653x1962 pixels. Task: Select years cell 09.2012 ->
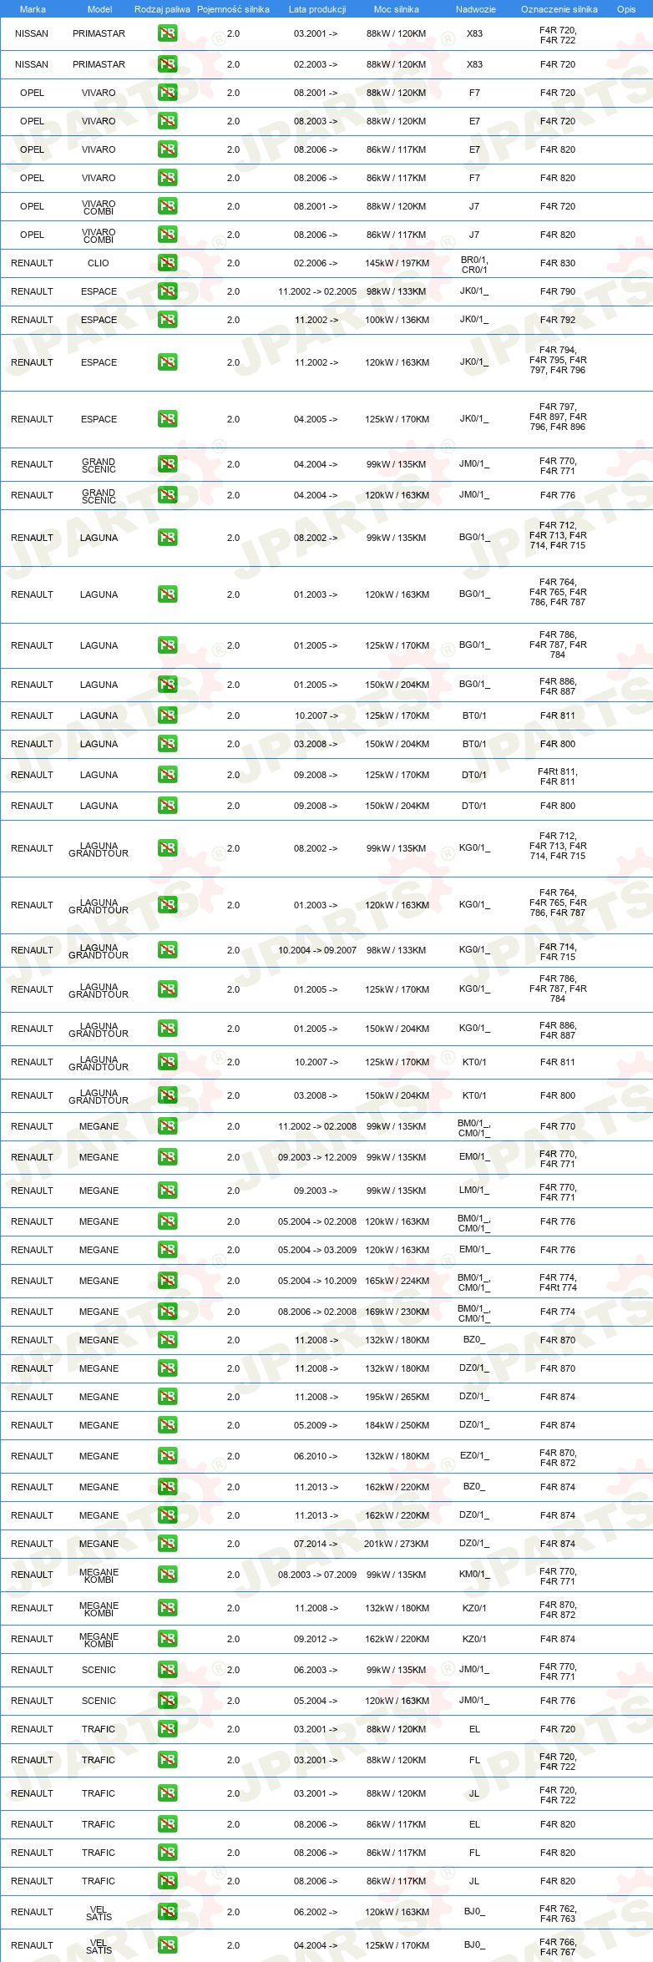click(x=316, y=1639)
